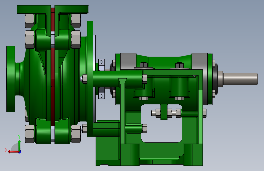Select the horizontal green clamp beam beside the frame plate

(x=118, y=79)
